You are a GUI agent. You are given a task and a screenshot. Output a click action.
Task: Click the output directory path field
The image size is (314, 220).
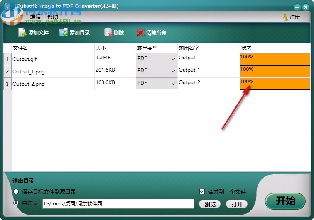pos(118,204)
